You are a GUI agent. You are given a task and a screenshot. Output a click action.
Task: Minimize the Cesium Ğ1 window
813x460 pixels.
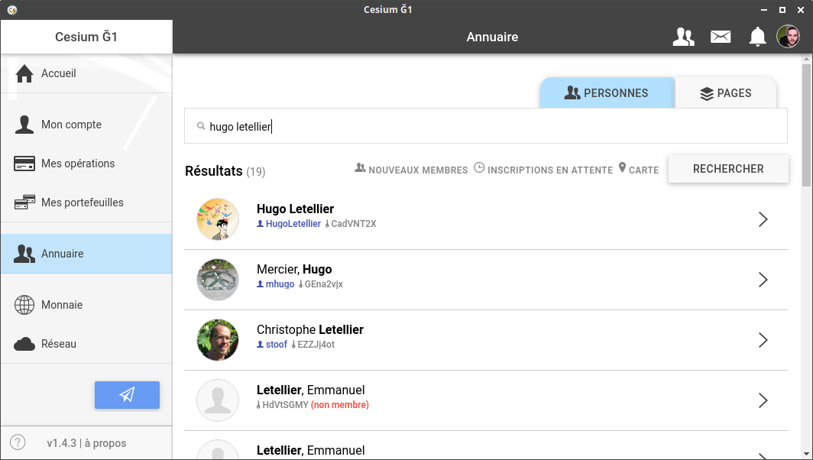click(764, 9)
